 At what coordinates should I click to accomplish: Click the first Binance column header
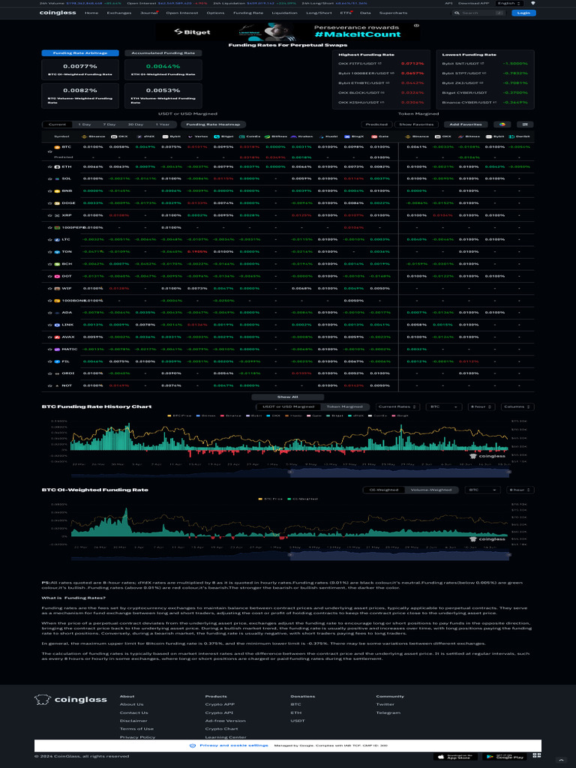[x=93, y=136]
